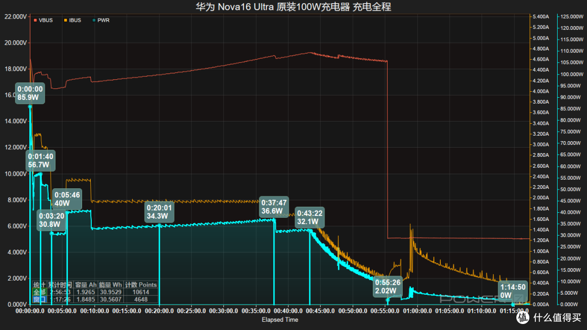Image resolution: width=587 pixels, height=330 pixels.
Task: Click the 2.000A current axis label
Action: coord(541,198)
